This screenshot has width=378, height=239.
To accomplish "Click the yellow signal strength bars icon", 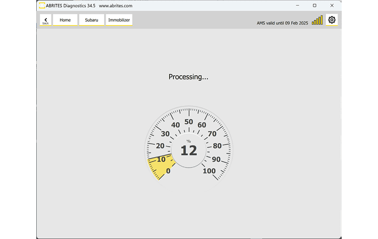I will click(317, 20).
